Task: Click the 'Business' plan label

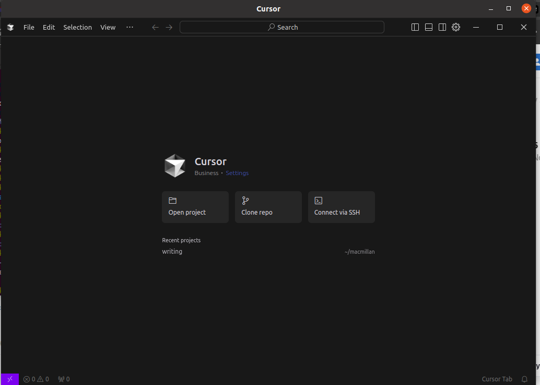Action: [x=206, y=173]
